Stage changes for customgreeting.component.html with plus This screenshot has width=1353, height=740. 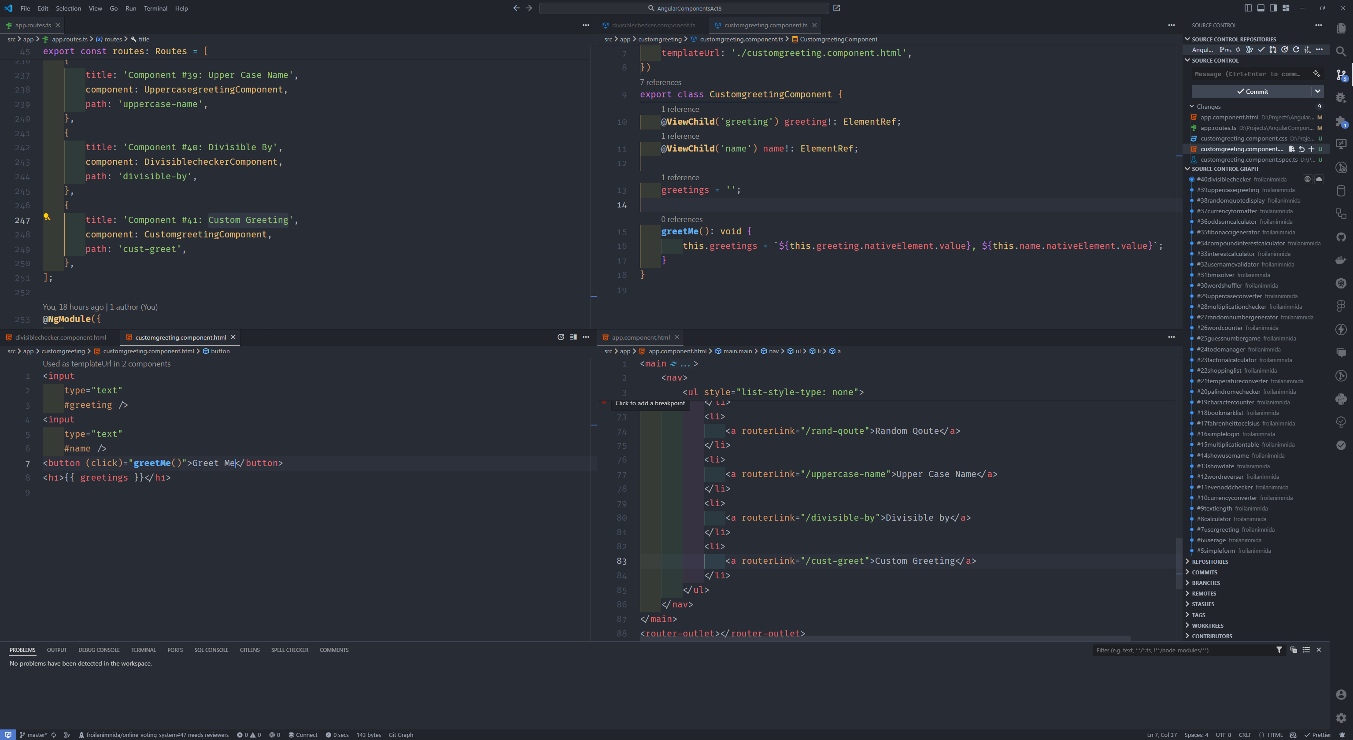coord(1311,149)
